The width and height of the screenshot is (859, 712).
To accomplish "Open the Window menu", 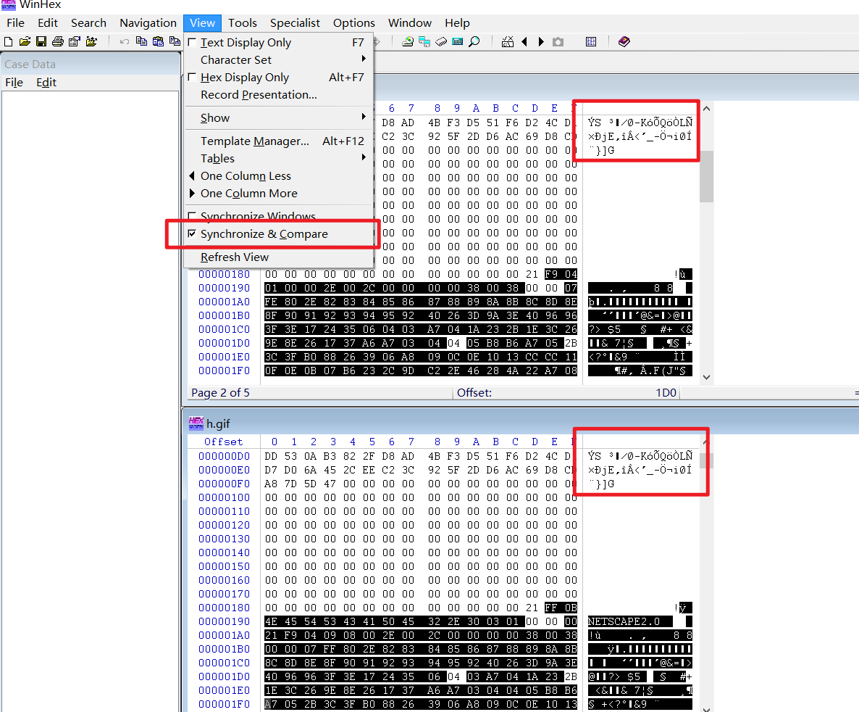I will pos(410,23).
